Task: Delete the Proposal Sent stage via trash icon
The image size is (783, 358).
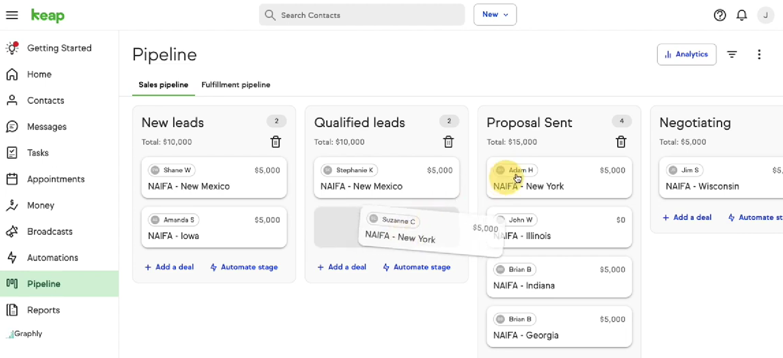Action: tap(621, 142)
